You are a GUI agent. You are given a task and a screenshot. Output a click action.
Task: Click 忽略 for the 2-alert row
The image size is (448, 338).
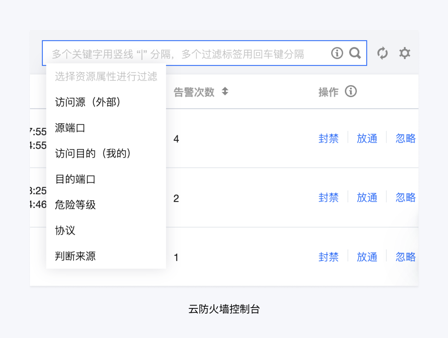405,197
